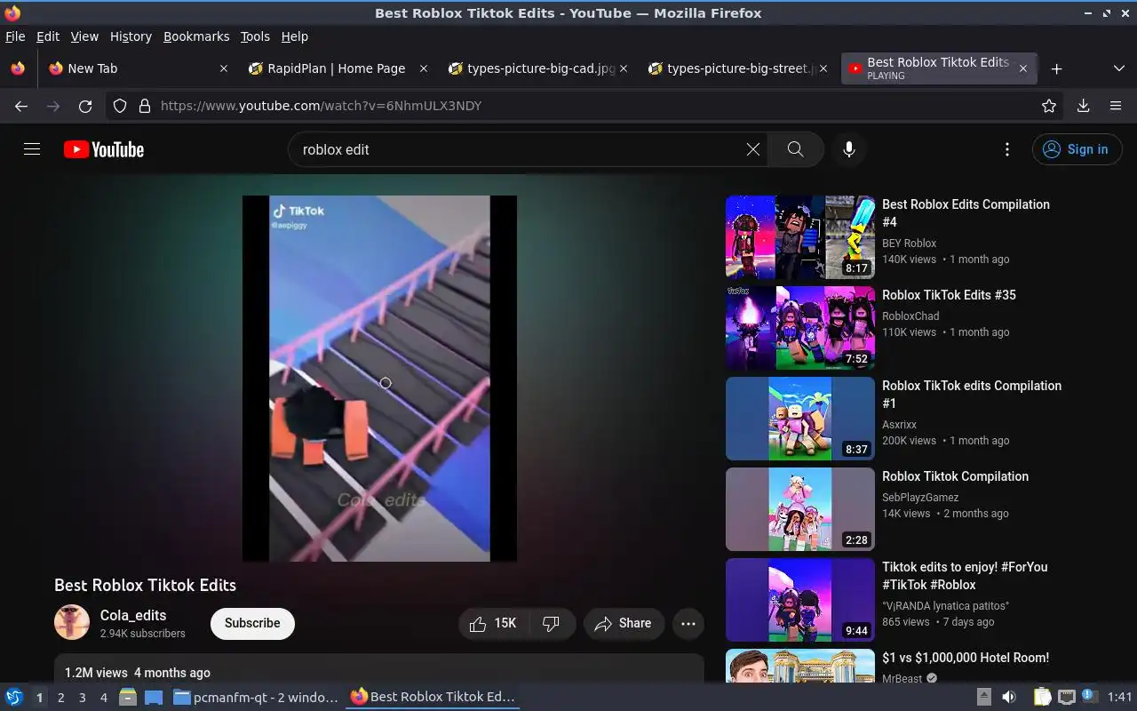Open Roblox TikTok Edits #35 thumbnail

click(800, 328)
